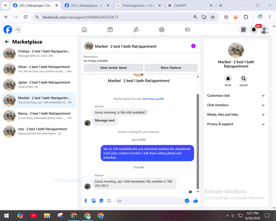Image resolution: width=276 pixels, height=221 pixels.
Task: Expand Media, files and links section
Action: [236, 114]
